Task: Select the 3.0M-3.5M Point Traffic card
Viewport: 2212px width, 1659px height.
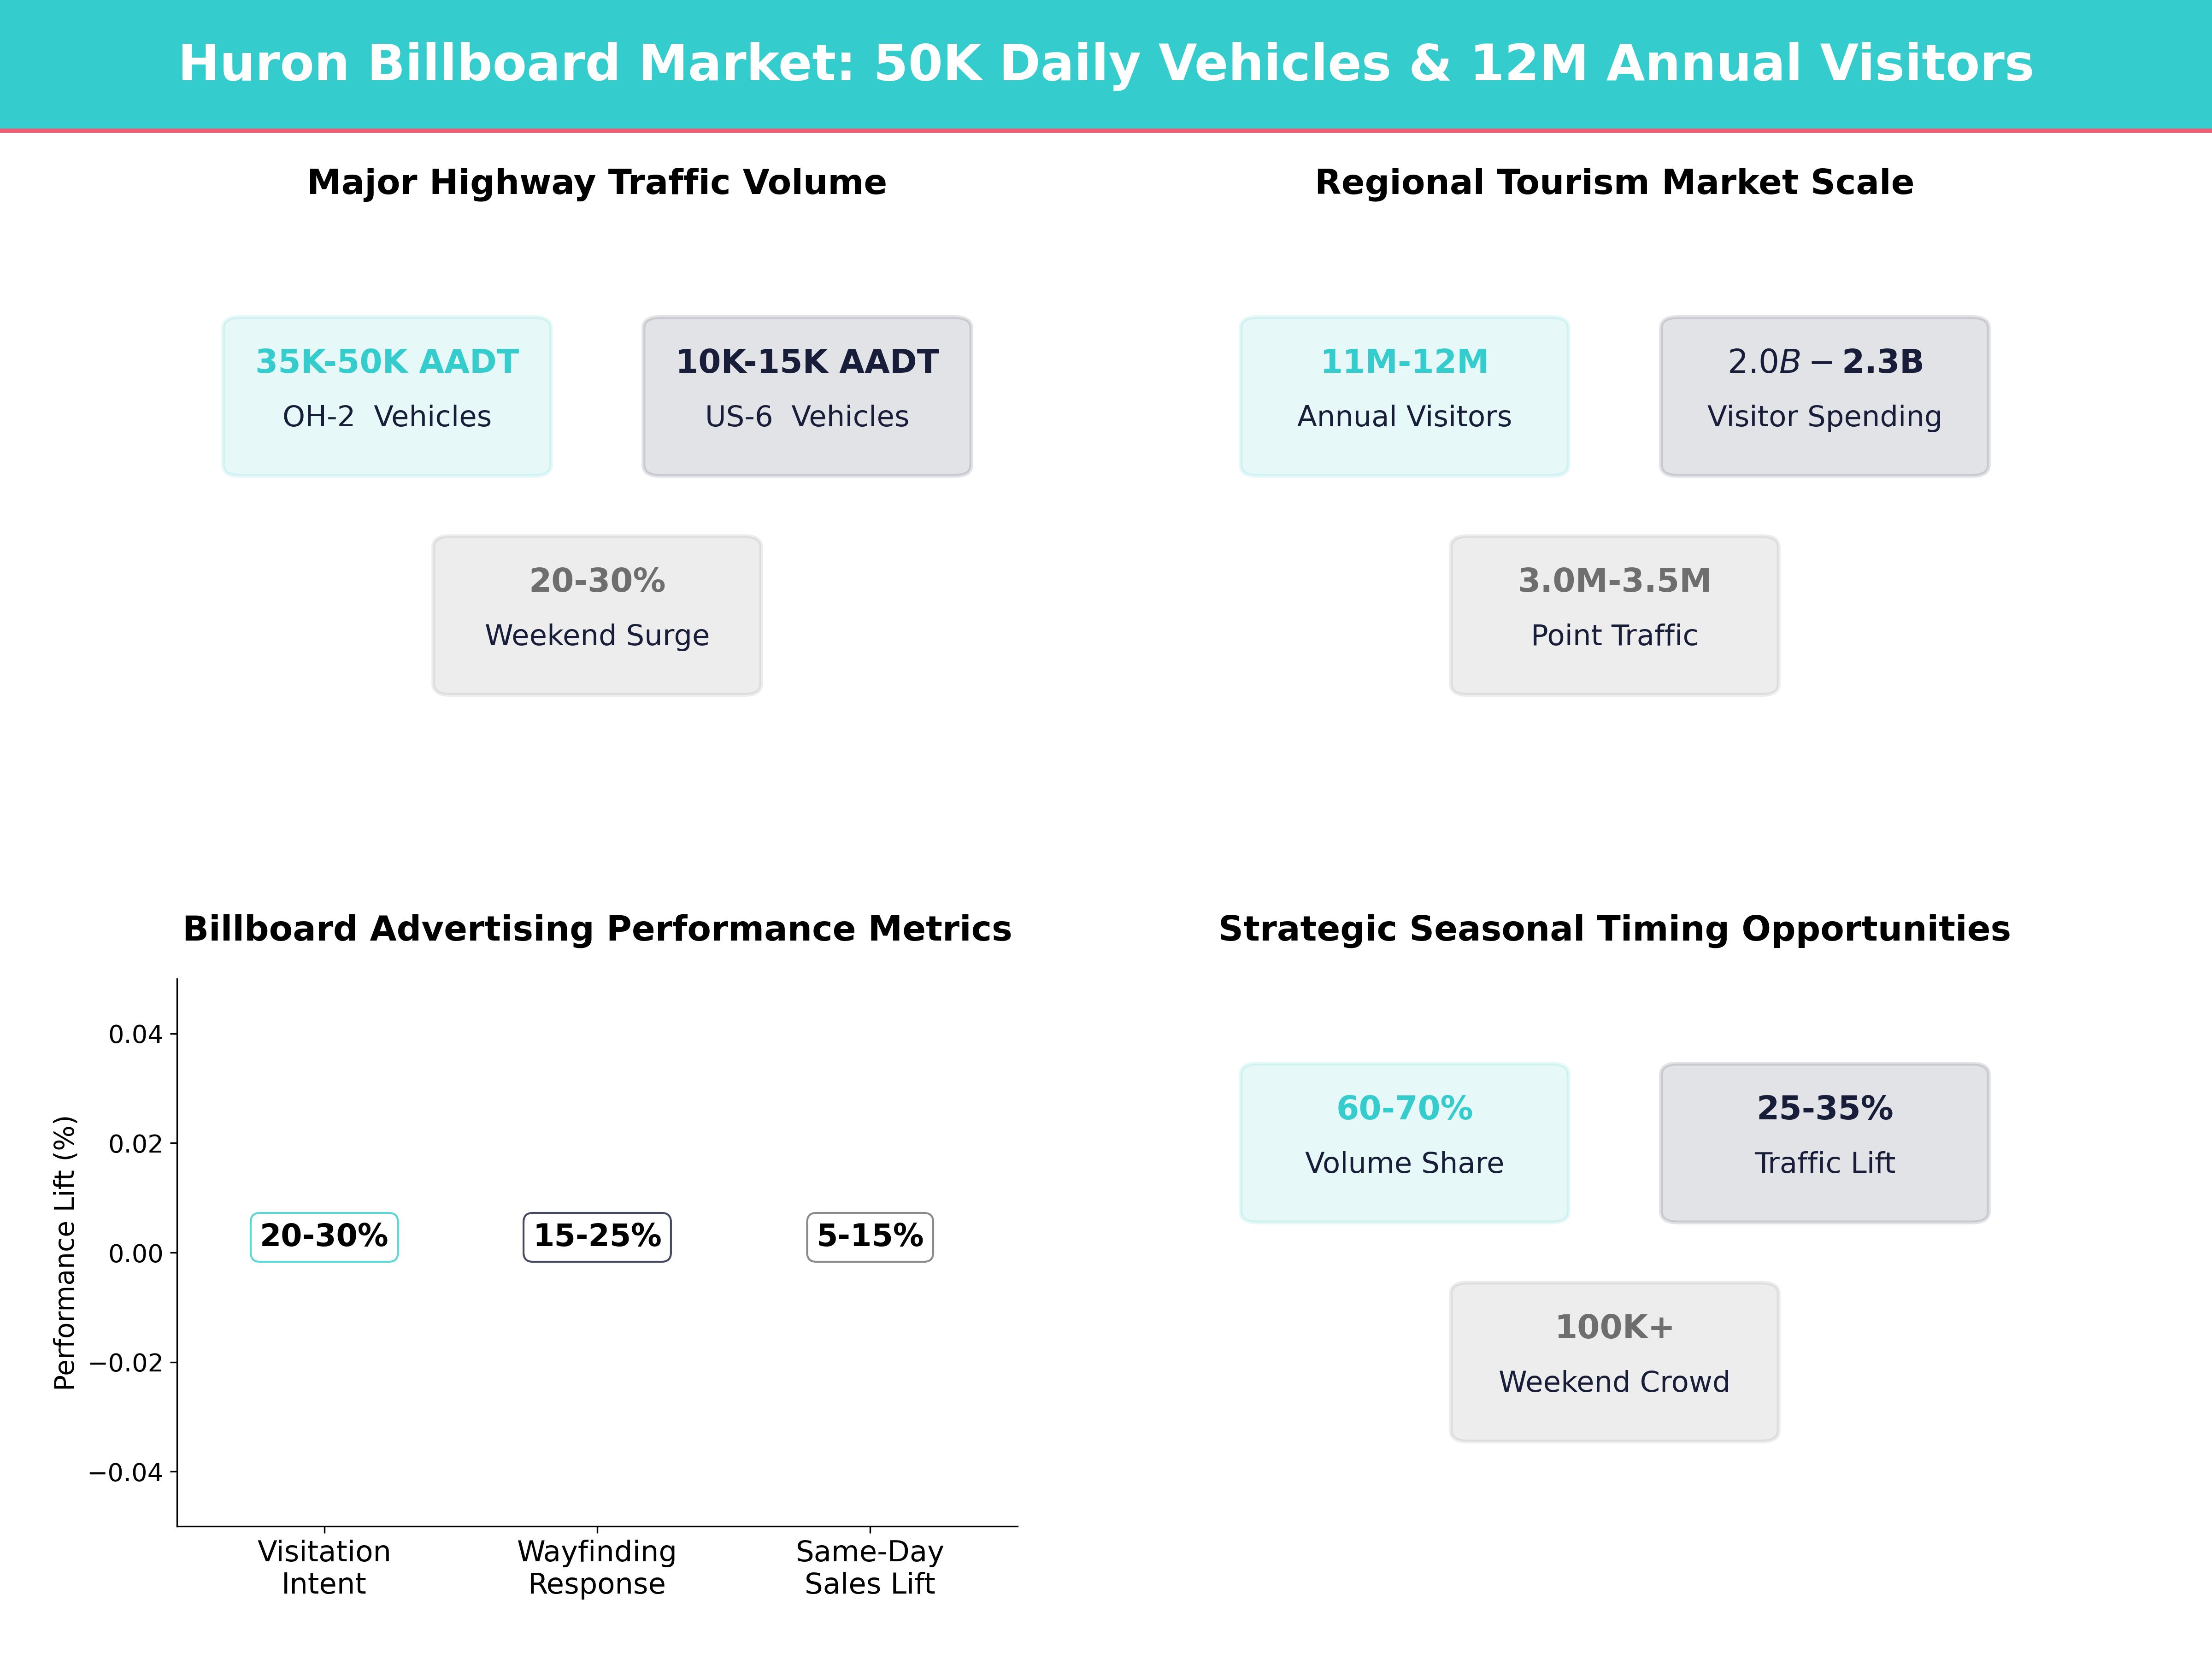Action: coord(1614,615)
